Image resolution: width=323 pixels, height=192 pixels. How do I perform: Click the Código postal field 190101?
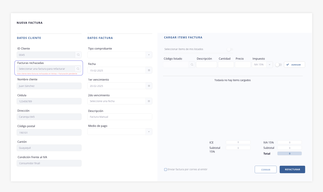[x=49, y=132]
